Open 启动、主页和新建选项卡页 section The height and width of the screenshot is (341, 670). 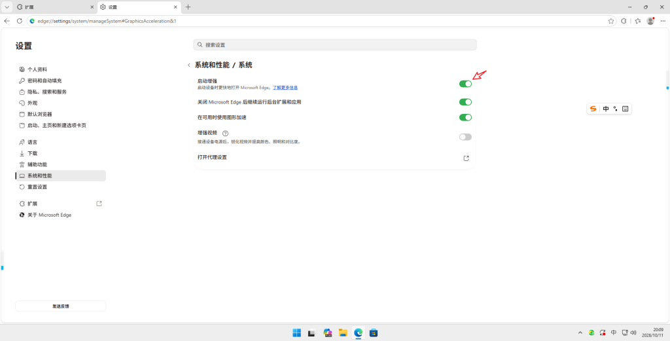pyautogui.click(x=60, y=126)
